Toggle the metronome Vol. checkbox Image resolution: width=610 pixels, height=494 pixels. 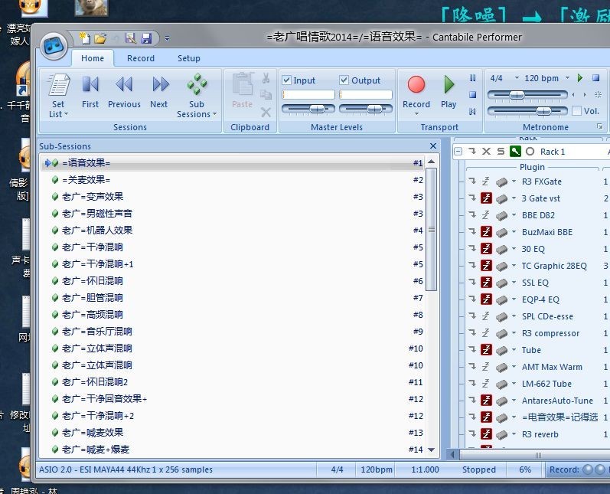(576, 111)
